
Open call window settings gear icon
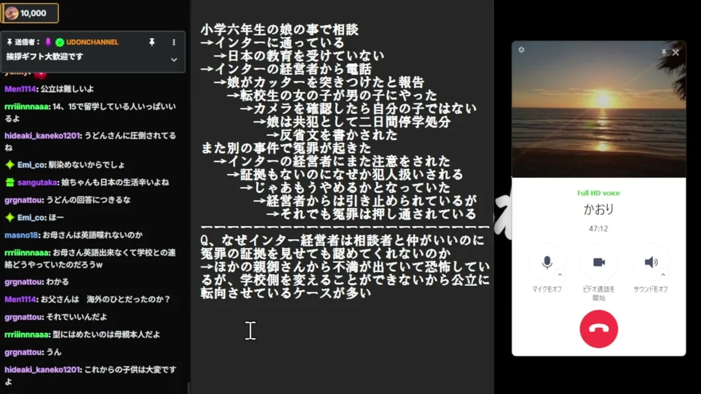tap(521, 50)
